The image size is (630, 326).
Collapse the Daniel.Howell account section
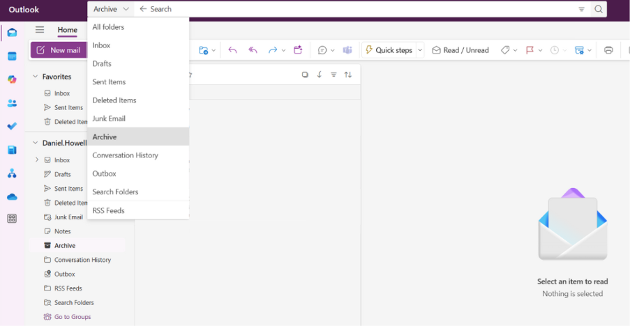click(x=36, y=143)
